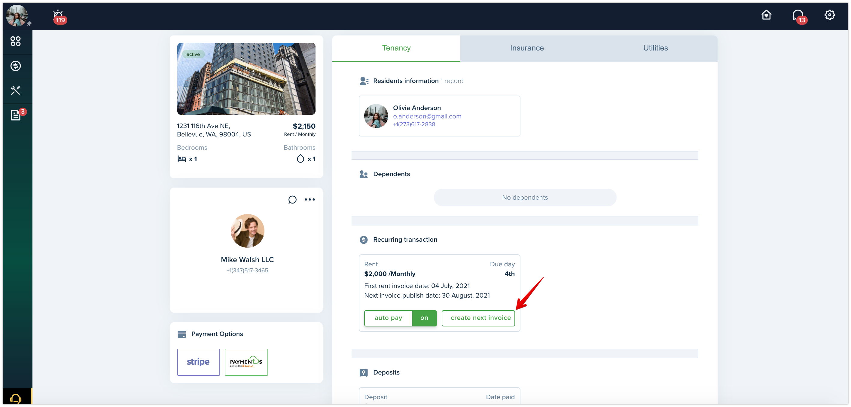Click Next invoice publish date: 30 August, 2021
851x407 pixels.
click(427, 296)
